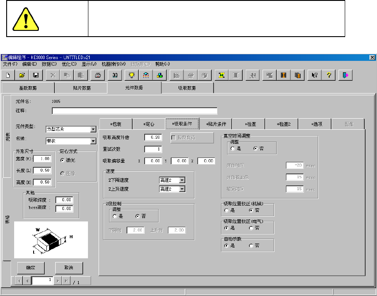Screen dimensions: 377x296
Task: Open the 帮助(H) menu
Action: click(x=163, y=64)
